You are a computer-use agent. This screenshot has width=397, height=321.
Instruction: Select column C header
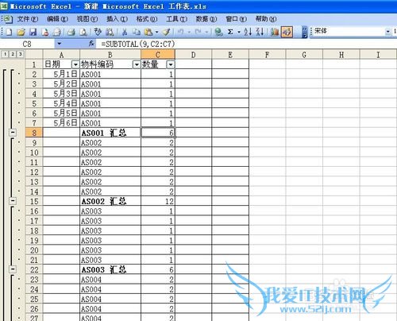pos(158,55)
